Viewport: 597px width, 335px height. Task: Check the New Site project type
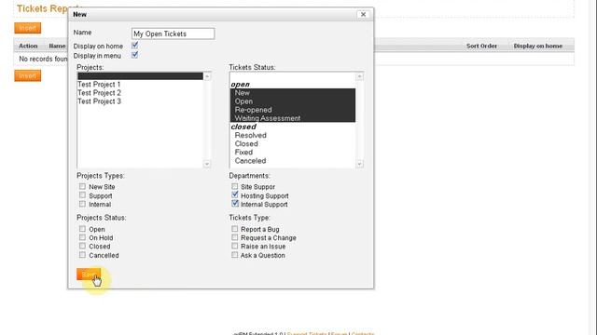(82, 186)
